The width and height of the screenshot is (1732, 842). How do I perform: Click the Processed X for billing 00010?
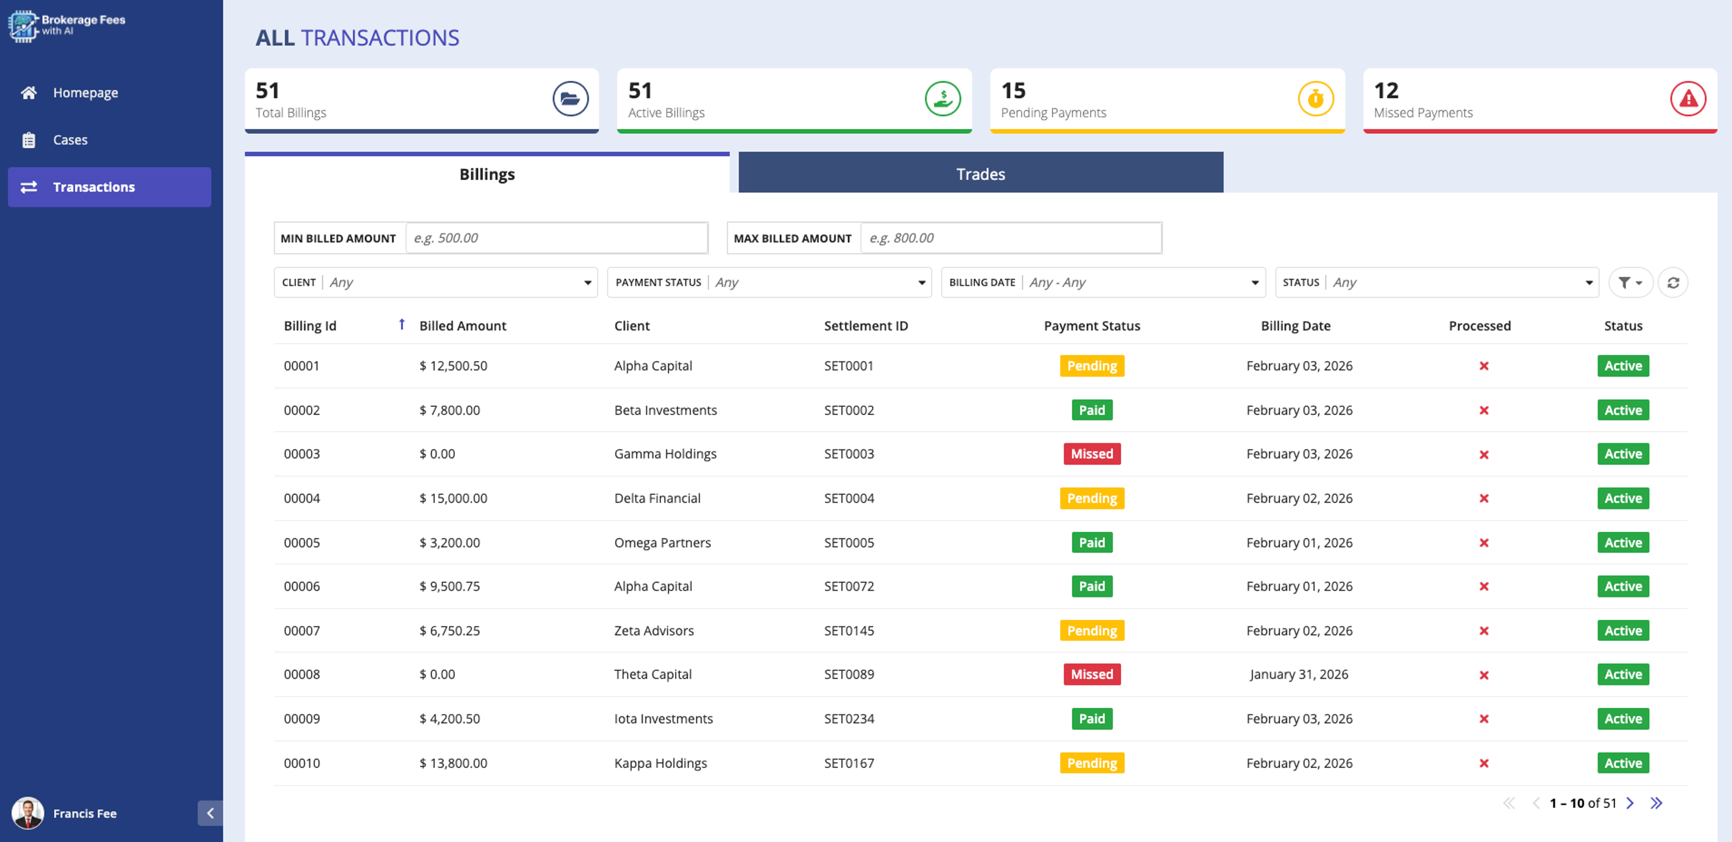(1484, 764)
